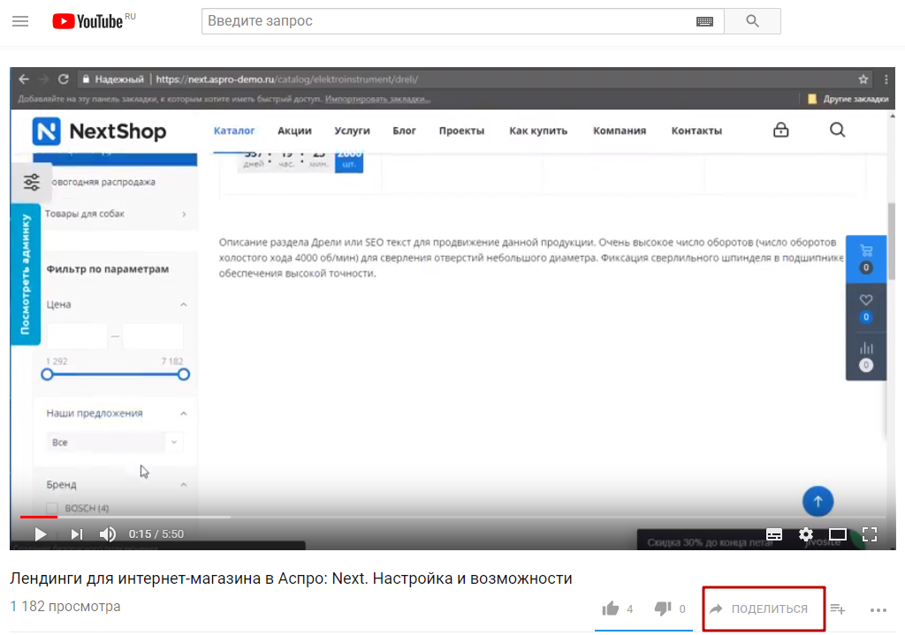Check the BOSCH (4) brand checkbox

[52, 509]
